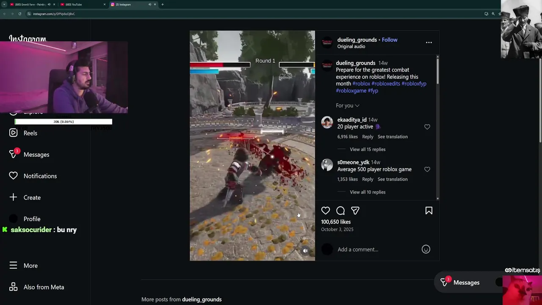Pause the dueling_grounds video
The height and width of the screenshot is (305, 542).
(x=252, y=145)
